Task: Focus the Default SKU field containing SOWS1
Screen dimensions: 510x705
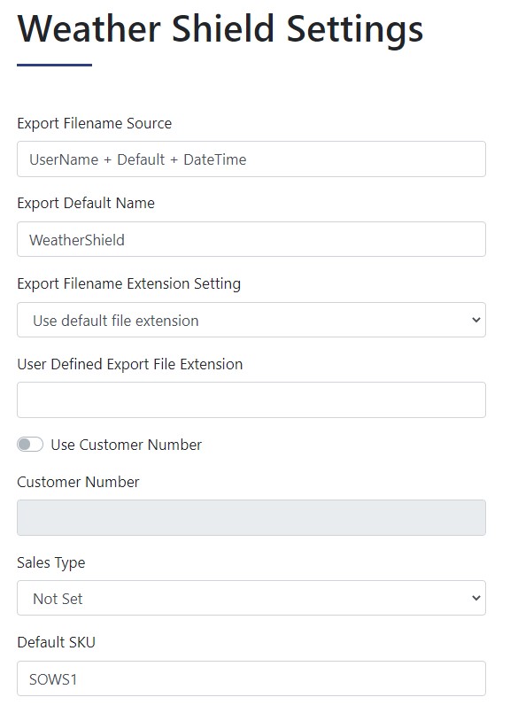Action: click(x=251, y=678)
